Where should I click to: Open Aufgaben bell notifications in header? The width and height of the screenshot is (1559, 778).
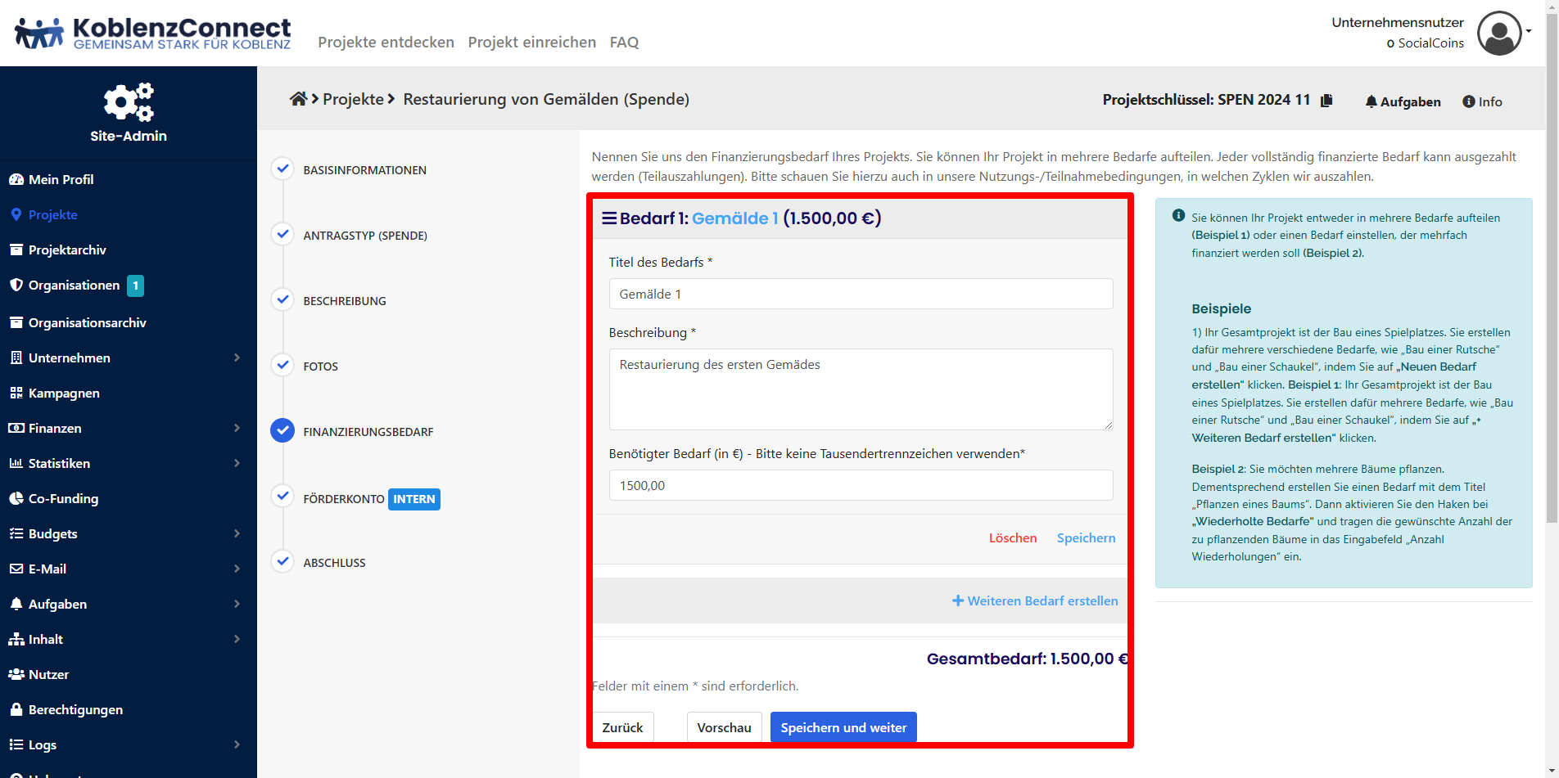pos(1403,101)
